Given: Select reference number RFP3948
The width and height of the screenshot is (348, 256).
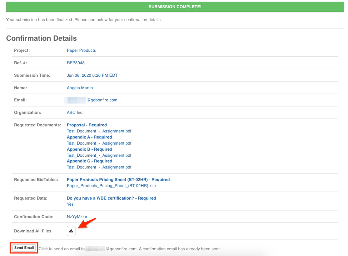Looking at the screenshot, I should click(x=76, y=63).
